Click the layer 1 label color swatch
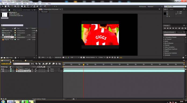This screenshot has width=187, height=103. pyautogui.click(x=11, y=69)
